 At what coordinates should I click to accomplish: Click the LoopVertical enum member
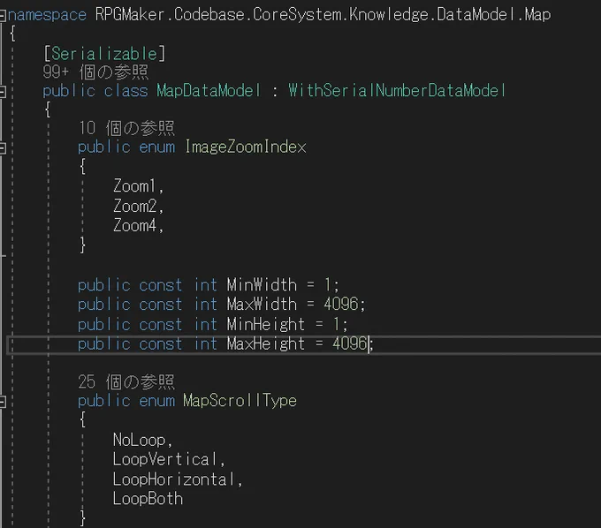(165, 460)
